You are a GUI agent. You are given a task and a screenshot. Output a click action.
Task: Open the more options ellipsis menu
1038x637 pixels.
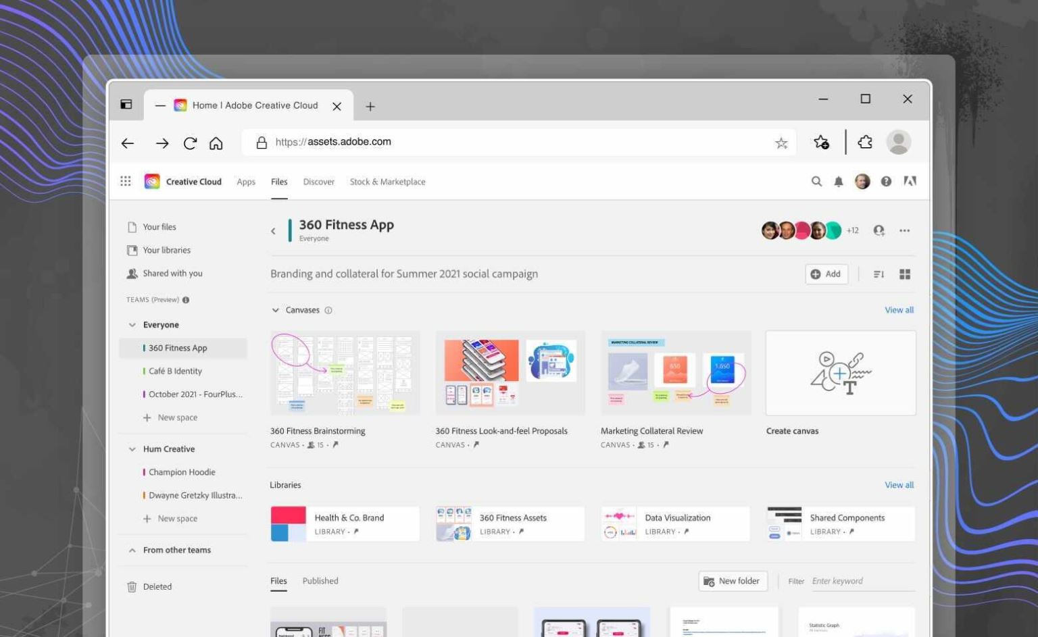coord(904,230)
